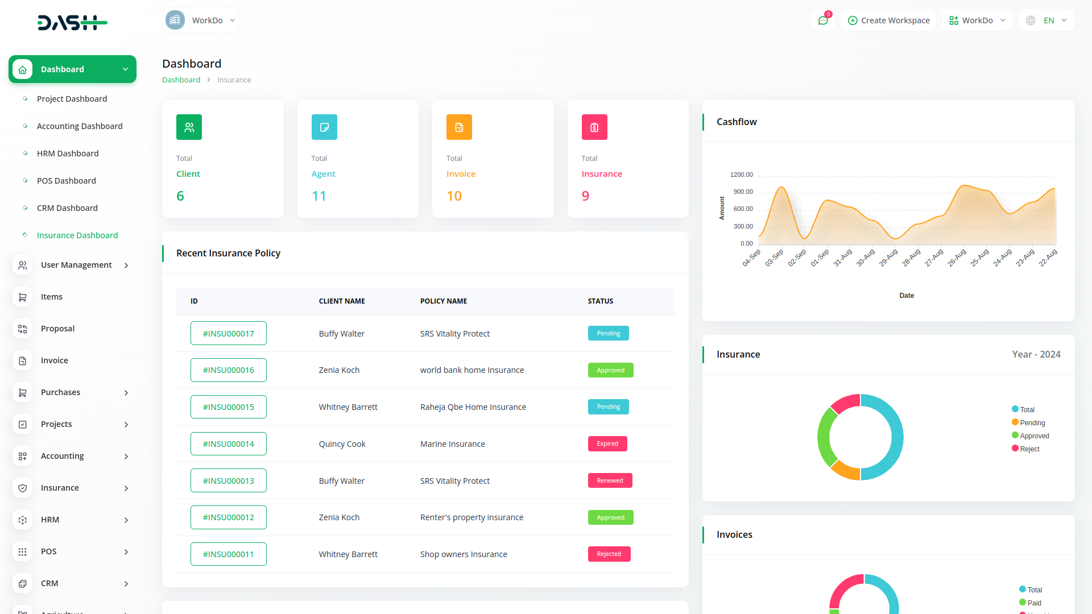Open the Accounting Dashboard menu item
Screen dimensions: 1092x614
tap(80, 126)
